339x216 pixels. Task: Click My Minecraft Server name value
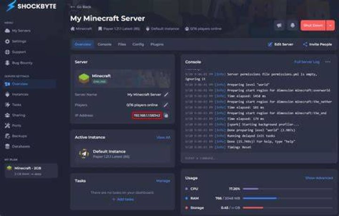coord(144,94)
